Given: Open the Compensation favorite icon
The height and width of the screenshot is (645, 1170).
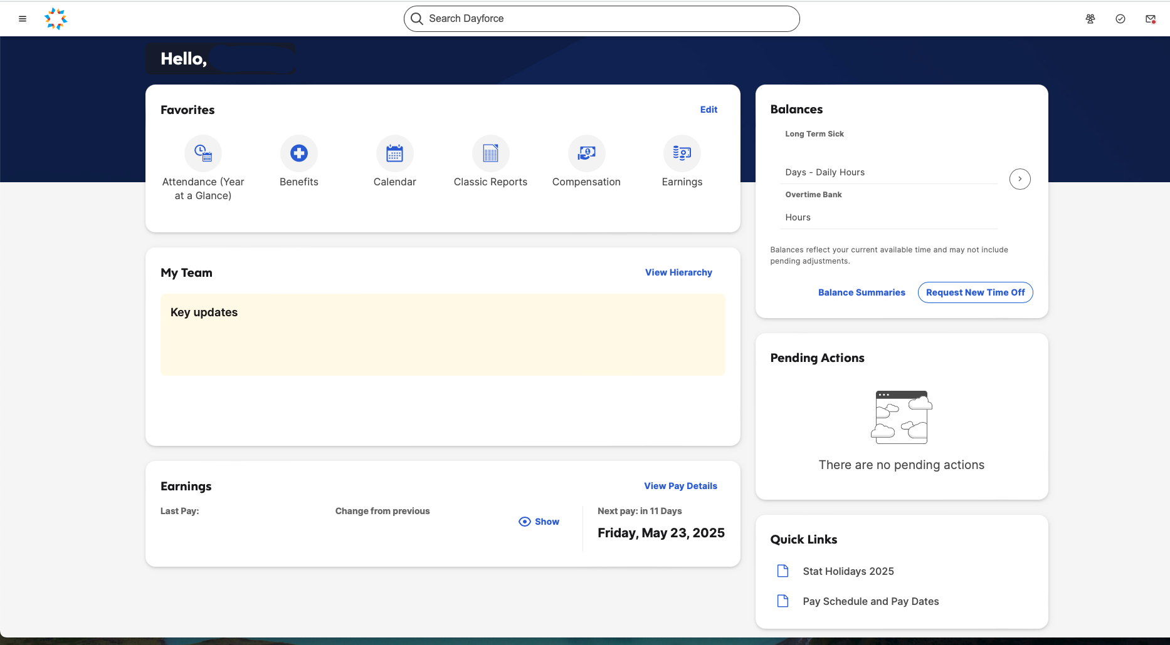Looking at the screenshot, I should (586, 153).
